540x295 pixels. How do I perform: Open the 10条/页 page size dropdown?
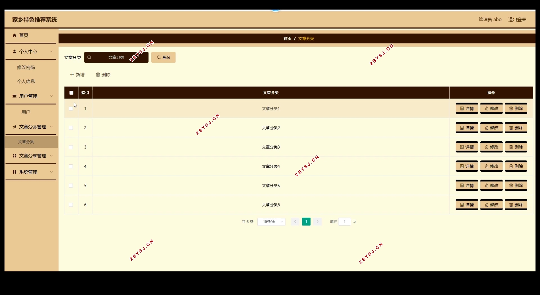click(271, 222)
